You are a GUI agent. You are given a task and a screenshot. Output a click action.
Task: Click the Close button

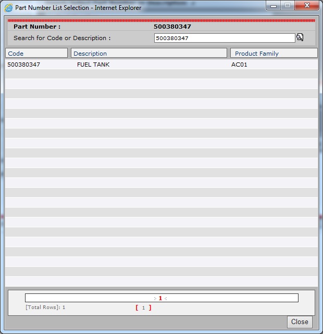pyautogui.click(x=300, y=322)
